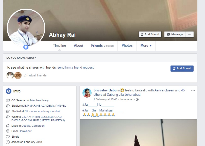Click 'send him a friend request' link
The image size is (205, 146).
click(x=76, y=68)
